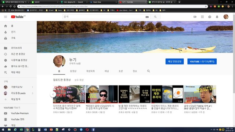The height and width of the screenshot is (132, 235).
Task: Click the upload video camera icon
Action: (195, 17)
